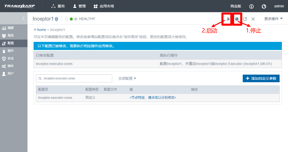288x152 pixels.
Task: Click the 添加自定义参数 button
Action: 261,78
